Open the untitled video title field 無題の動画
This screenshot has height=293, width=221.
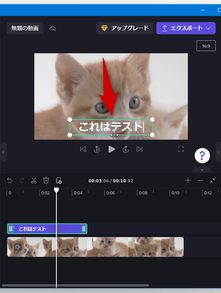click(25, 28)
